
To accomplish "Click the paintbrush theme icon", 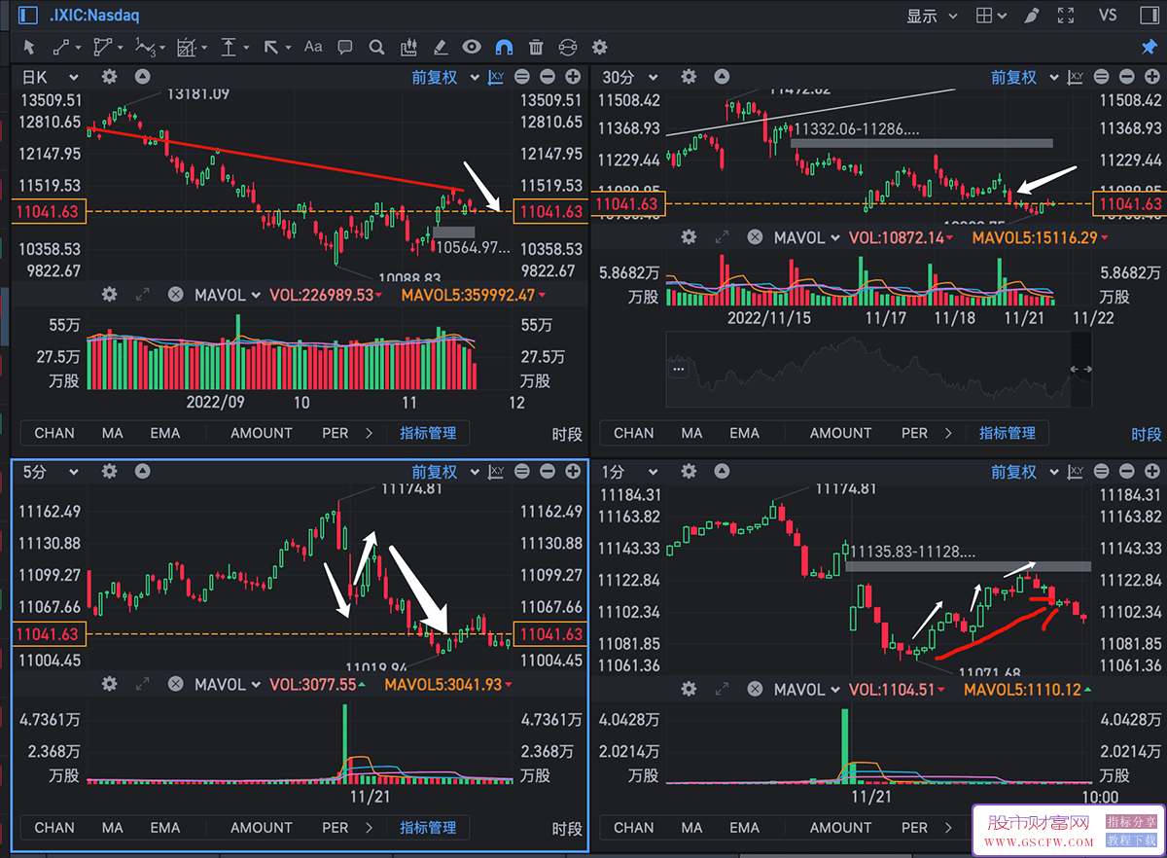I will click(x=1031, y=16).
